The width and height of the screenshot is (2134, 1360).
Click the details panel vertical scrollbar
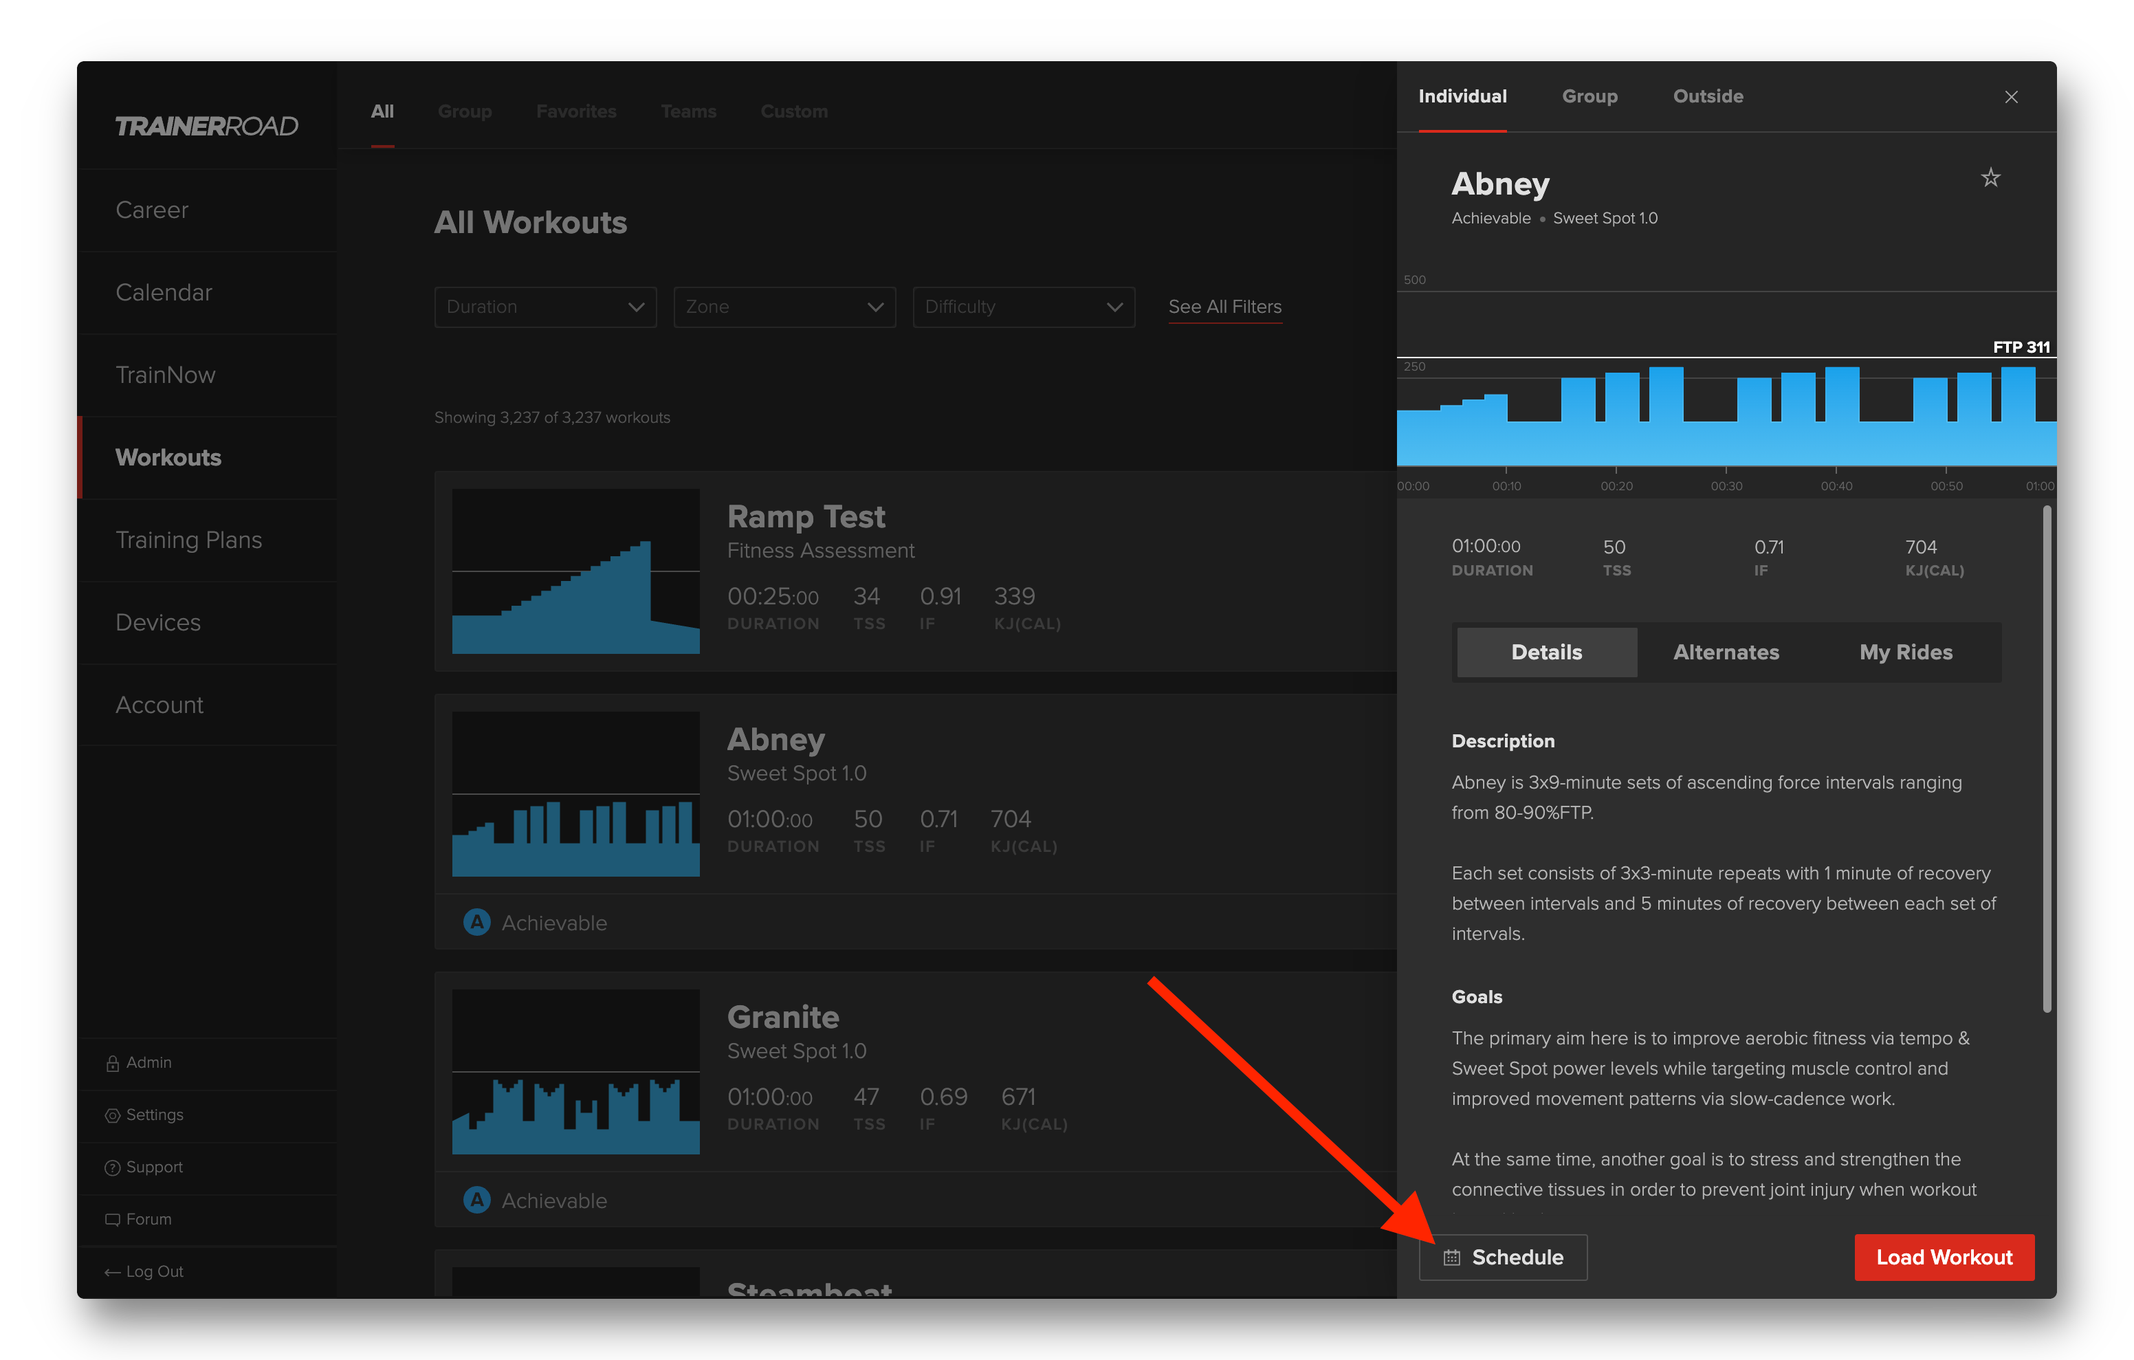pos(2046,759)
